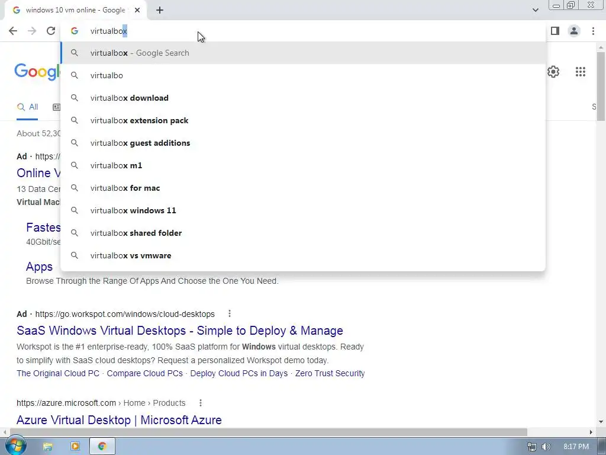The image size is (606, 455).
Task: Launch Windows Media Player from taskbar
Action: coord(75,447)
